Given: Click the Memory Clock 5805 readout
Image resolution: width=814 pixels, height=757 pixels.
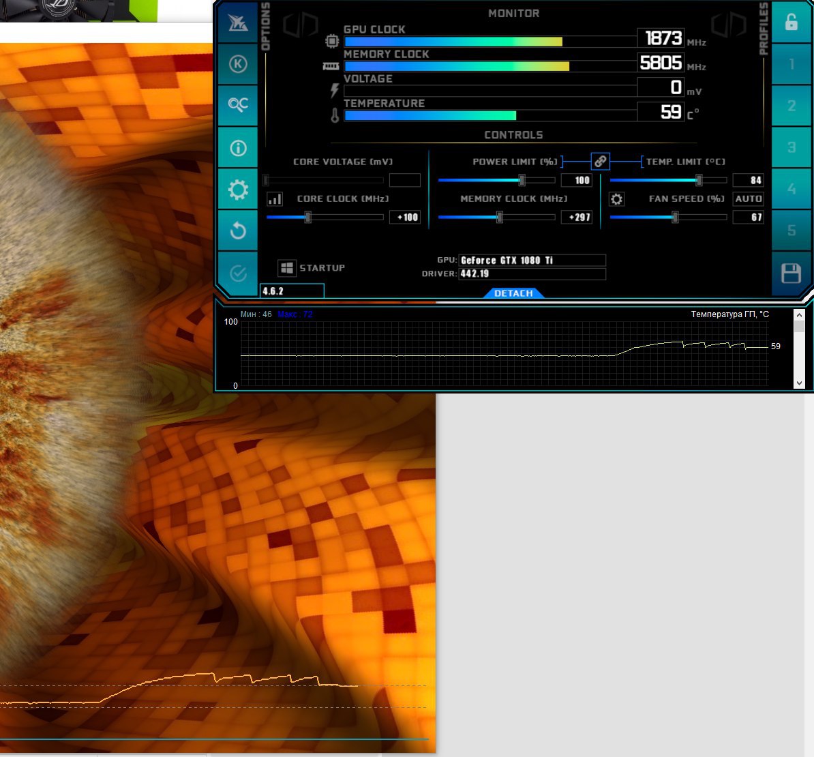Looking at the screenshot, I should (x=661, y=63).
